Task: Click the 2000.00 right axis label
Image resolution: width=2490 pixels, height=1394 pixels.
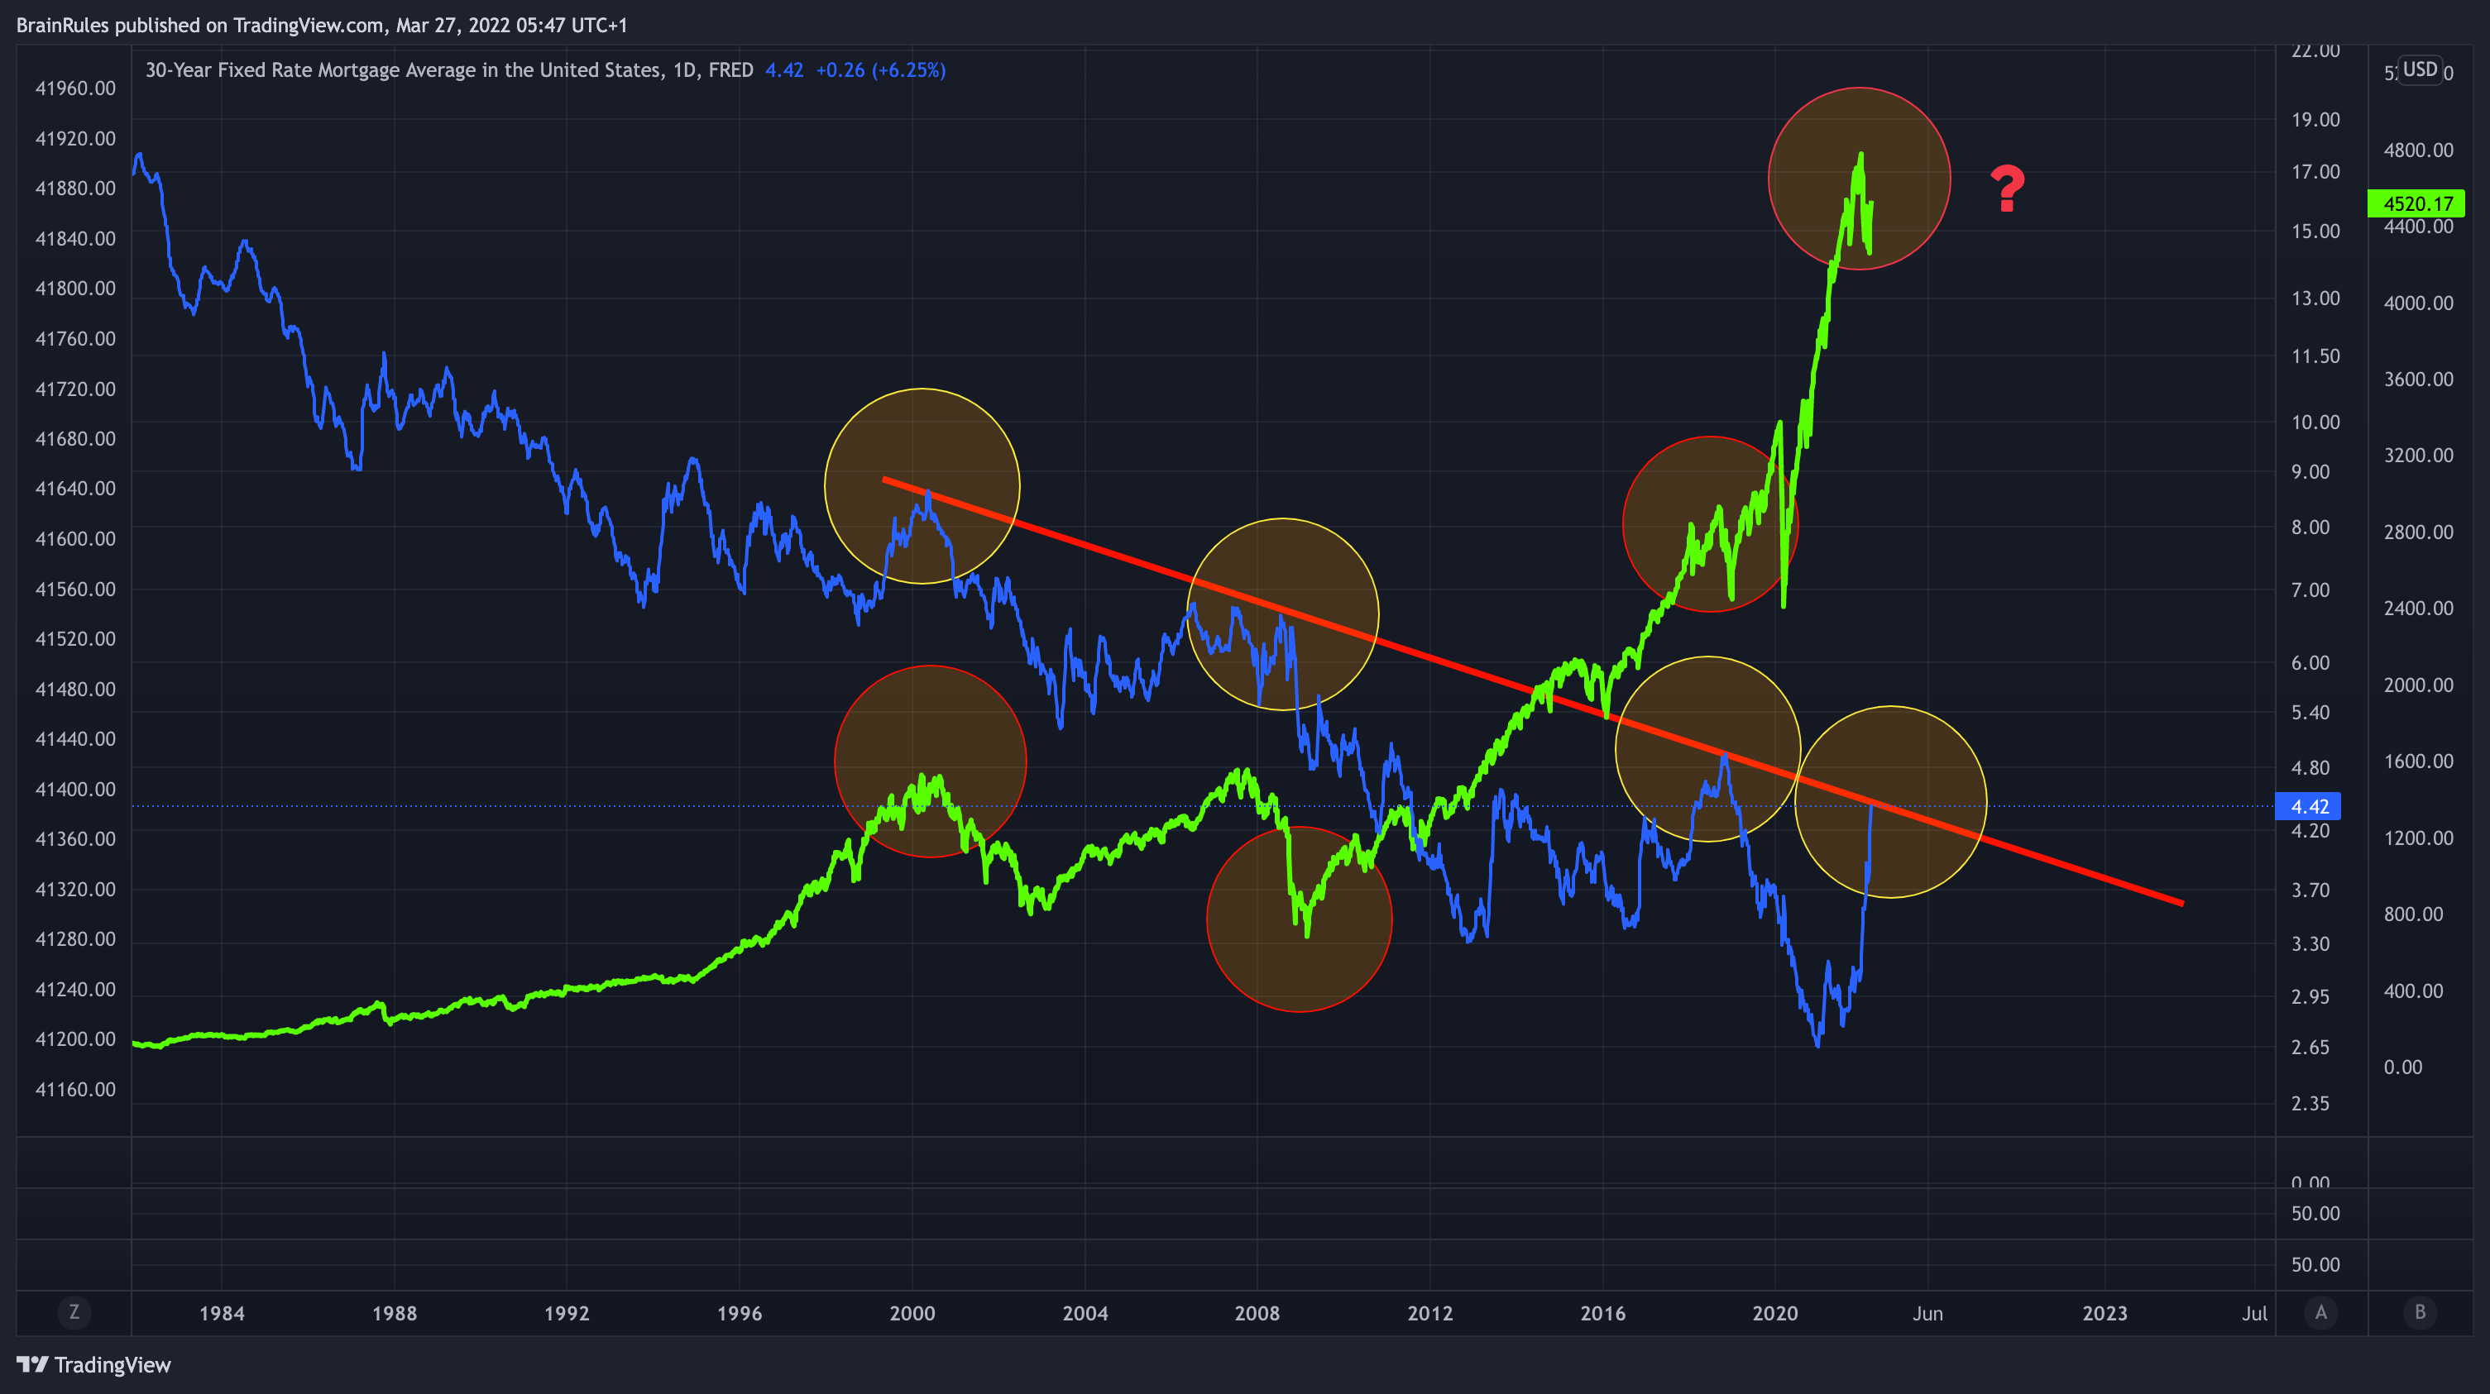Action: (2419, 685)
